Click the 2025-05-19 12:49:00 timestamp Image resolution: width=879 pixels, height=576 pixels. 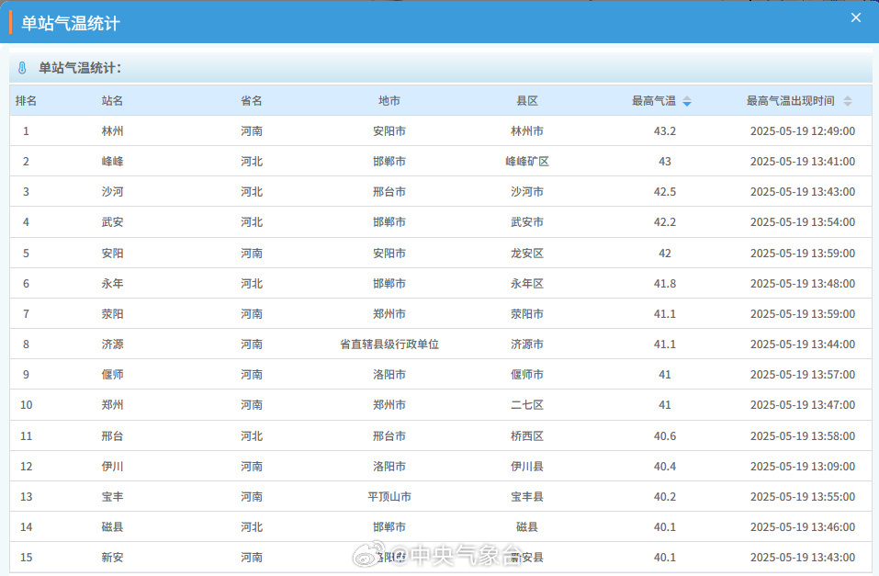(x=802, y=131)
